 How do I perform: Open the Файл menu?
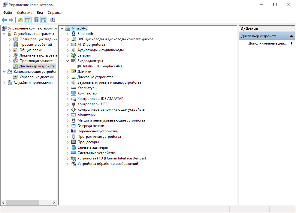pos(8,13)
